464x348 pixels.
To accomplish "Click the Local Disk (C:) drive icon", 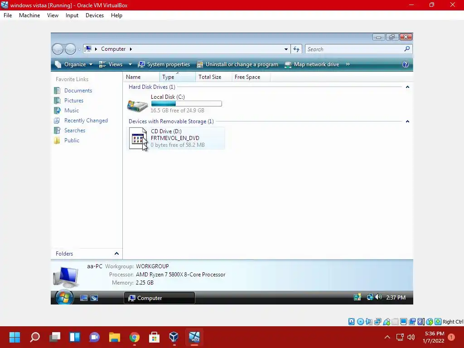I will (137, 106).
